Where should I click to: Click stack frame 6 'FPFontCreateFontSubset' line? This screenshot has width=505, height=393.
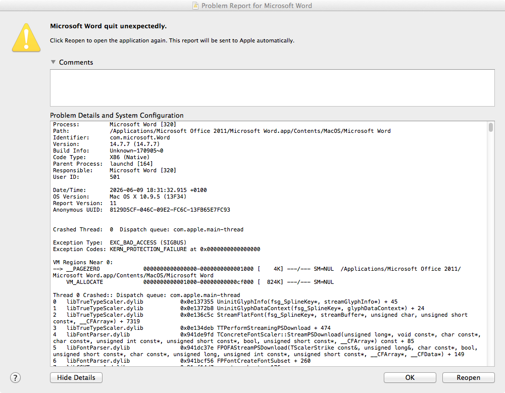point(182,361)
